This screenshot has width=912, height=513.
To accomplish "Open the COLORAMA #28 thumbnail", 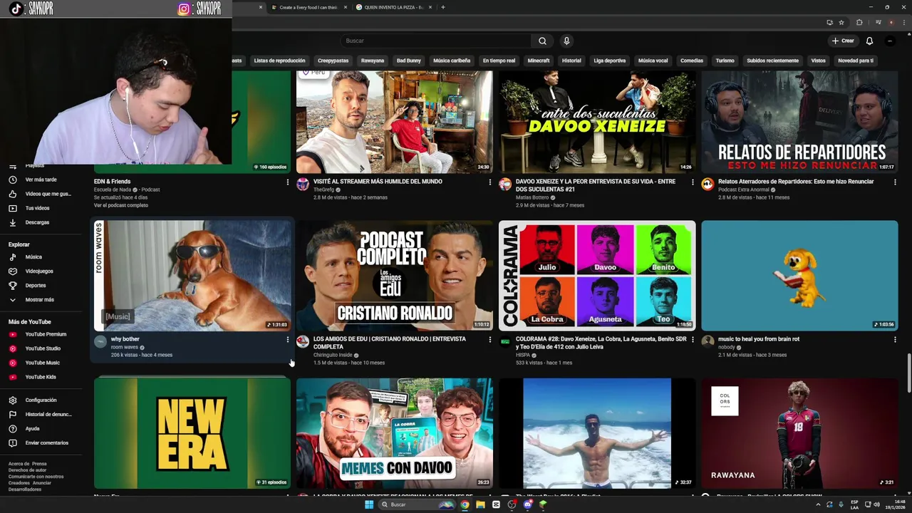I will tap(597, 276).
